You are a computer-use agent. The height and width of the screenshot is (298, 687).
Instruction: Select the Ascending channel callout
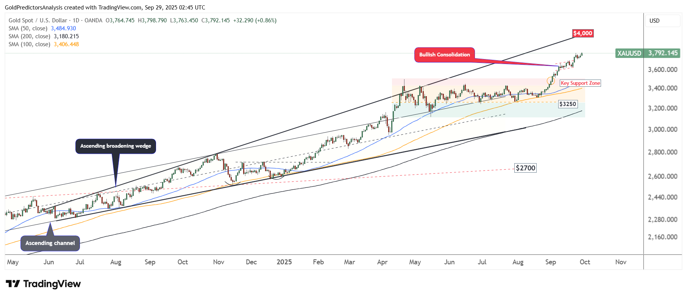50,243
